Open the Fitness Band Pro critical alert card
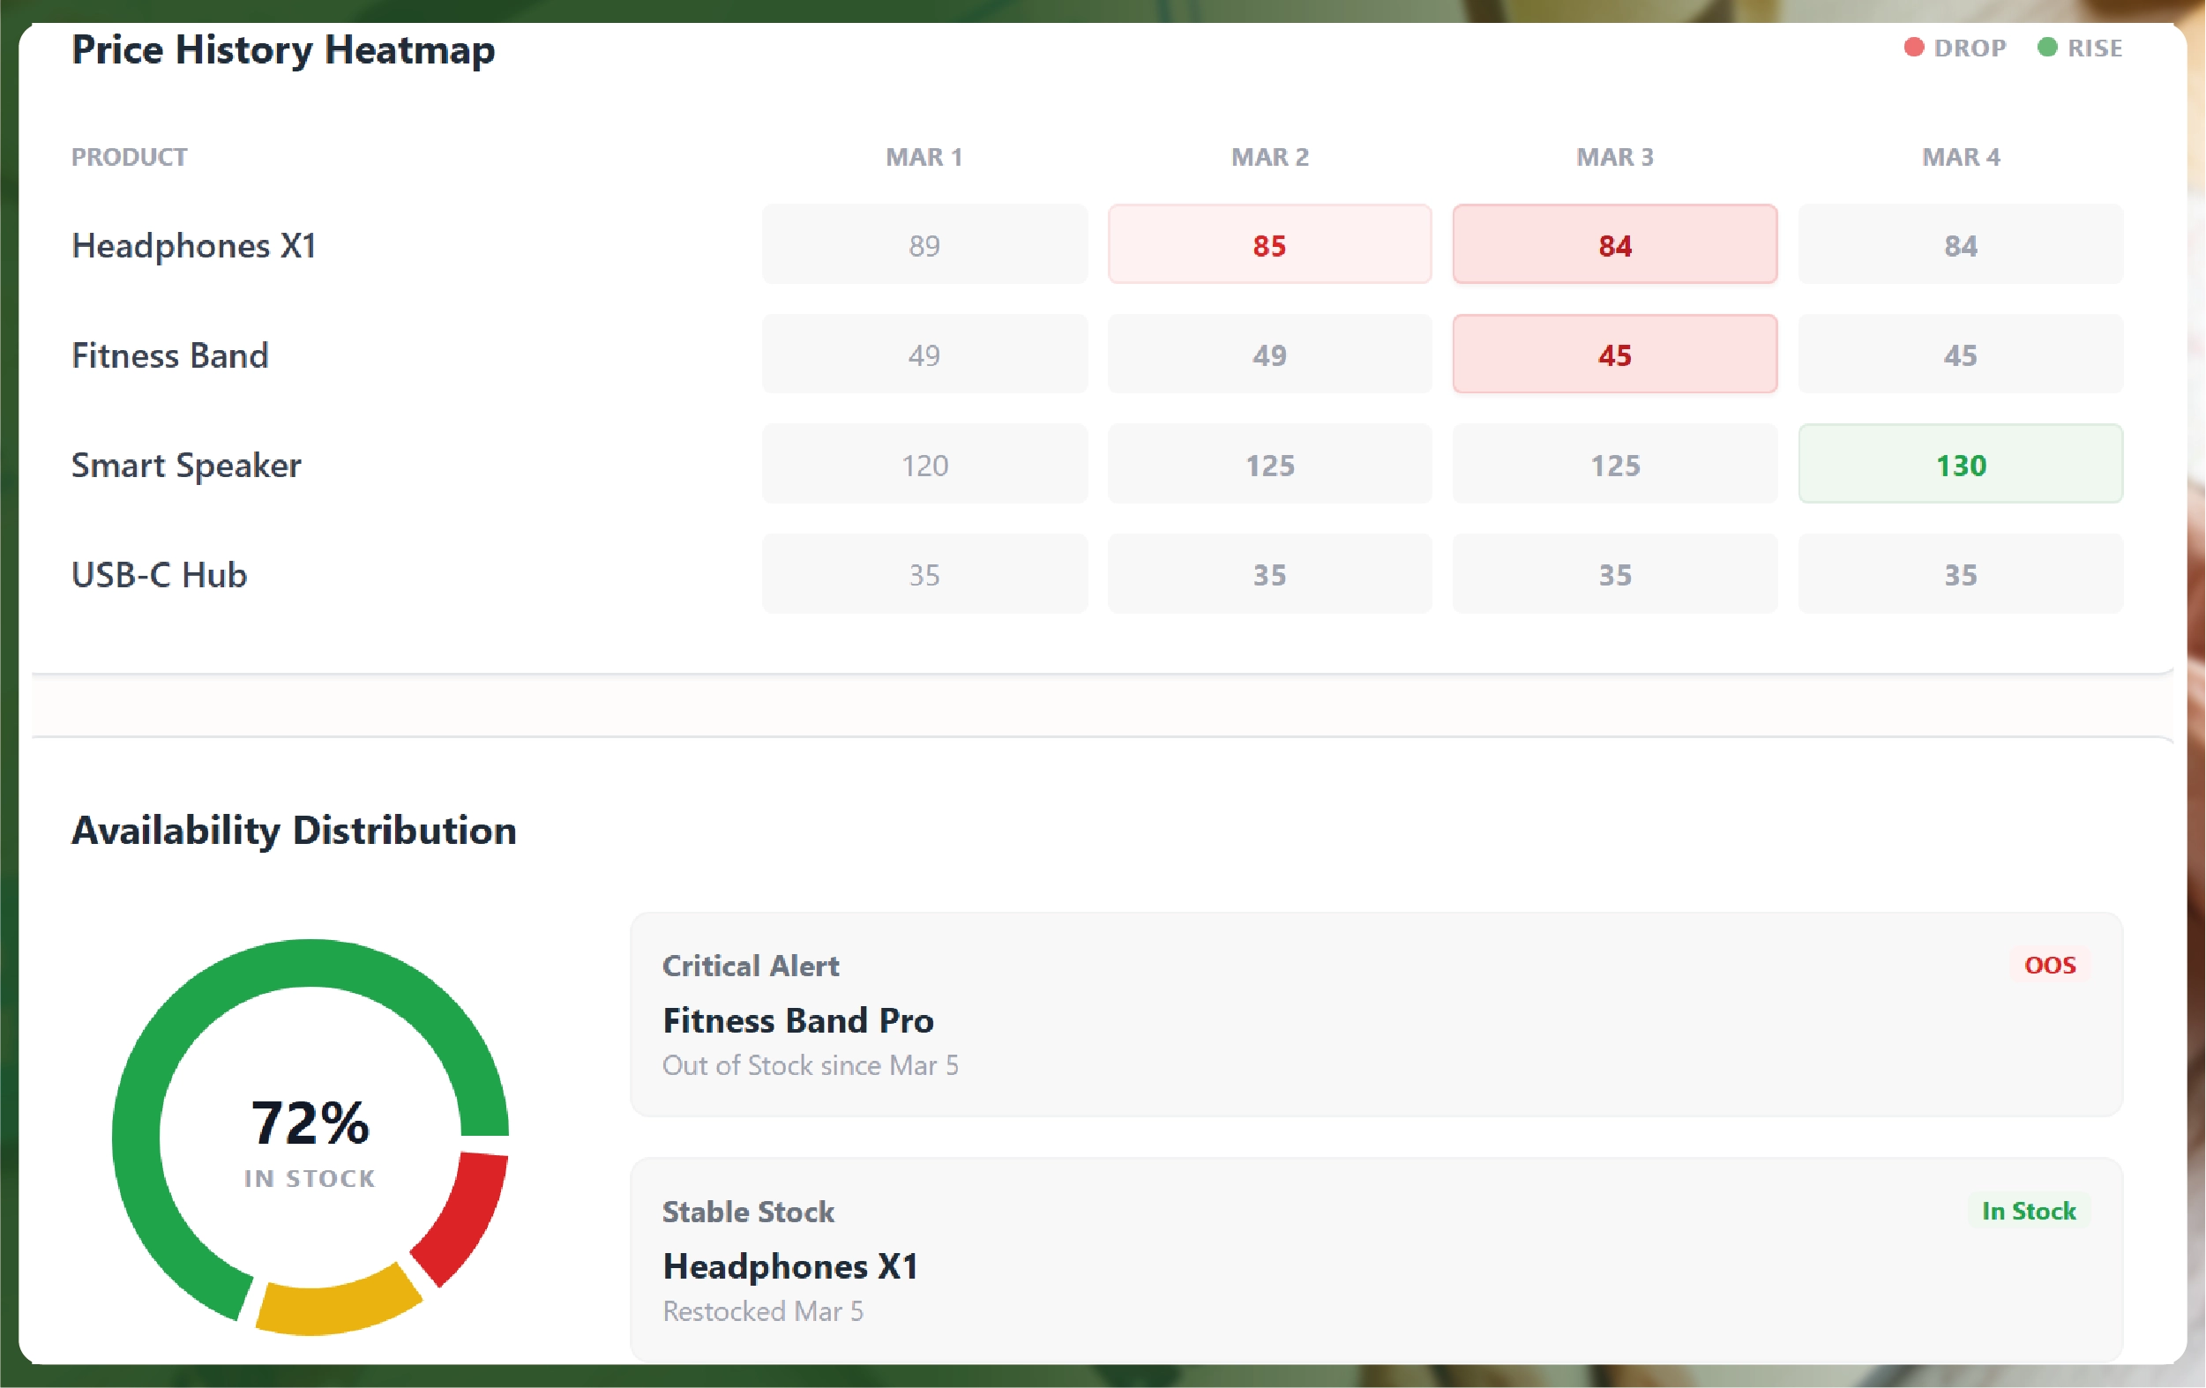Image resolution: width=2206 pixels, height=1388 pixels. pyautogui.click(x=1375, y=1014)
